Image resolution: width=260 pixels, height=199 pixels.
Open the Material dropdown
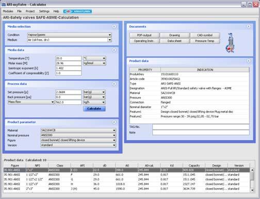point(78,130)
